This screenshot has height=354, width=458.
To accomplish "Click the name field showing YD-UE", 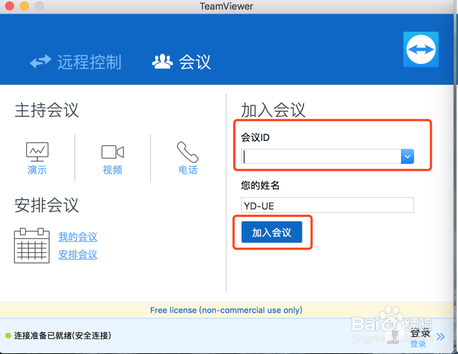I will pyautogui.click(x=327, y=205).
